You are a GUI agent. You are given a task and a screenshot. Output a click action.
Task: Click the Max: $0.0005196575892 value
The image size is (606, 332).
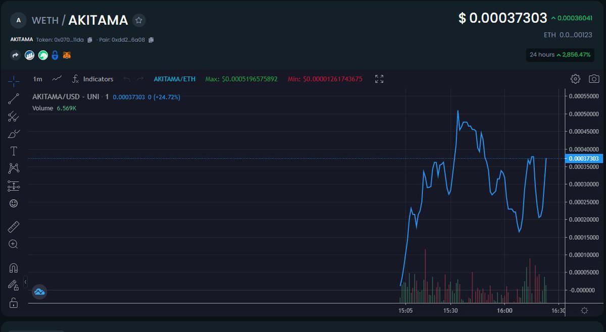[x=241, y=79]
